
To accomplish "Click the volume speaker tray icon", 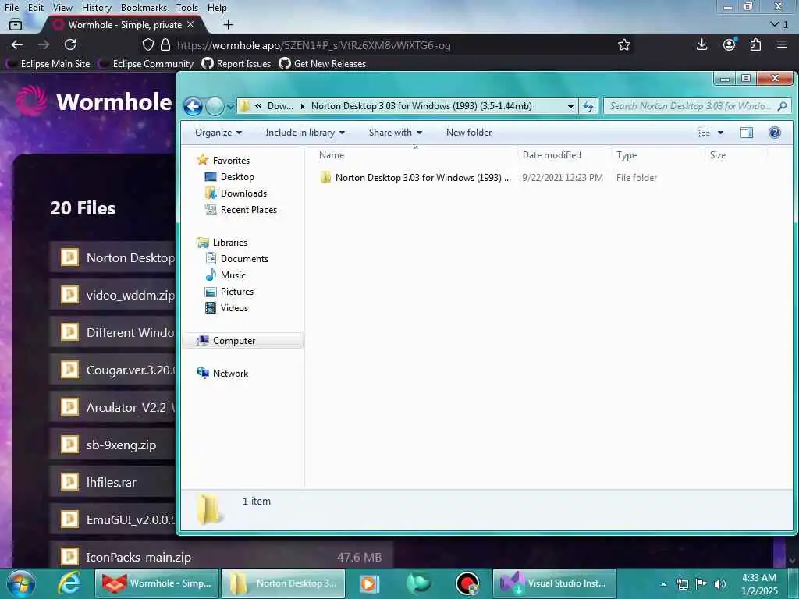I will pyautogui.click(x=719, y=583).
